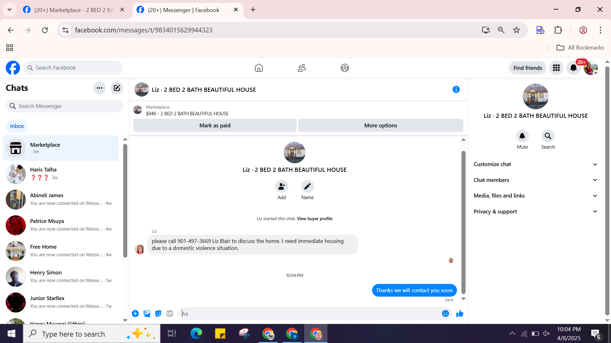Image resolution: width=611 pixels, height=343 pixels.
Task: Expand Media, files and links section
Action: pyautogui.click(x=535, y=196)
